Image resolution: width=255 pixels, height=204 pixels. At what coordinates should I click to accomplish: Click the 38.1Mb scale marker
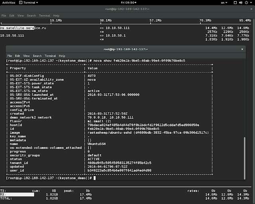(x=106, y=20)
